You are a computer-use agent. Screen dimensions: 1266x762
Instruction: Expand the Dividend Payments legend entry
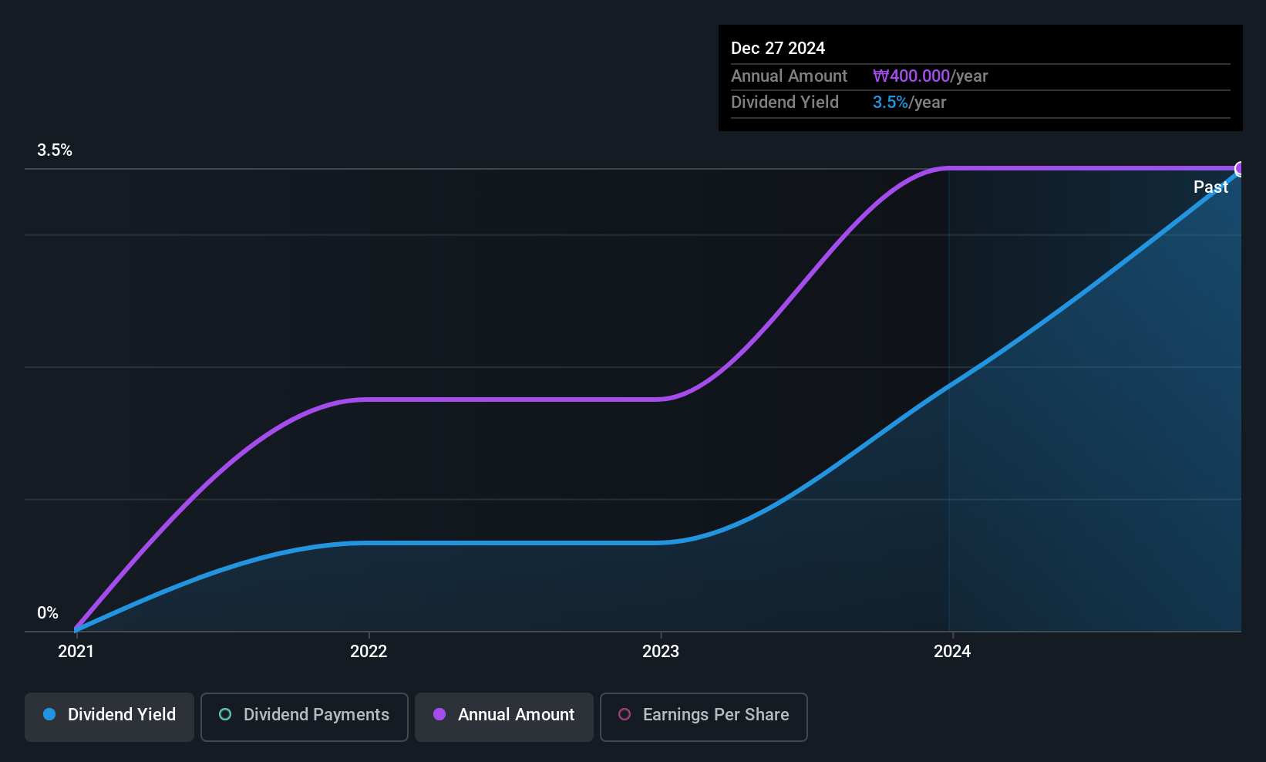pos(304,715)
